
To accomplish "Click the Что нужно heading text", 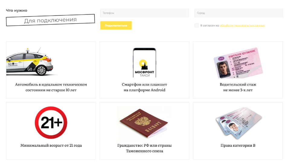I will 17,11.
